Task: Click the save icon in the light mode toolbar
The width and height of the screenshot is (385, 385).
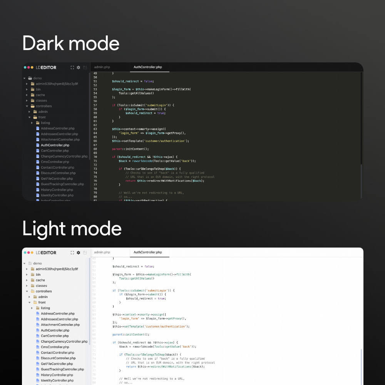Action: click(x=85, y=253)
